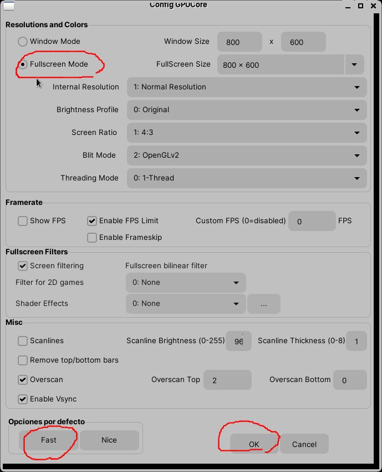Select the Fullscreen Mode radio button

tap(23, 64)
